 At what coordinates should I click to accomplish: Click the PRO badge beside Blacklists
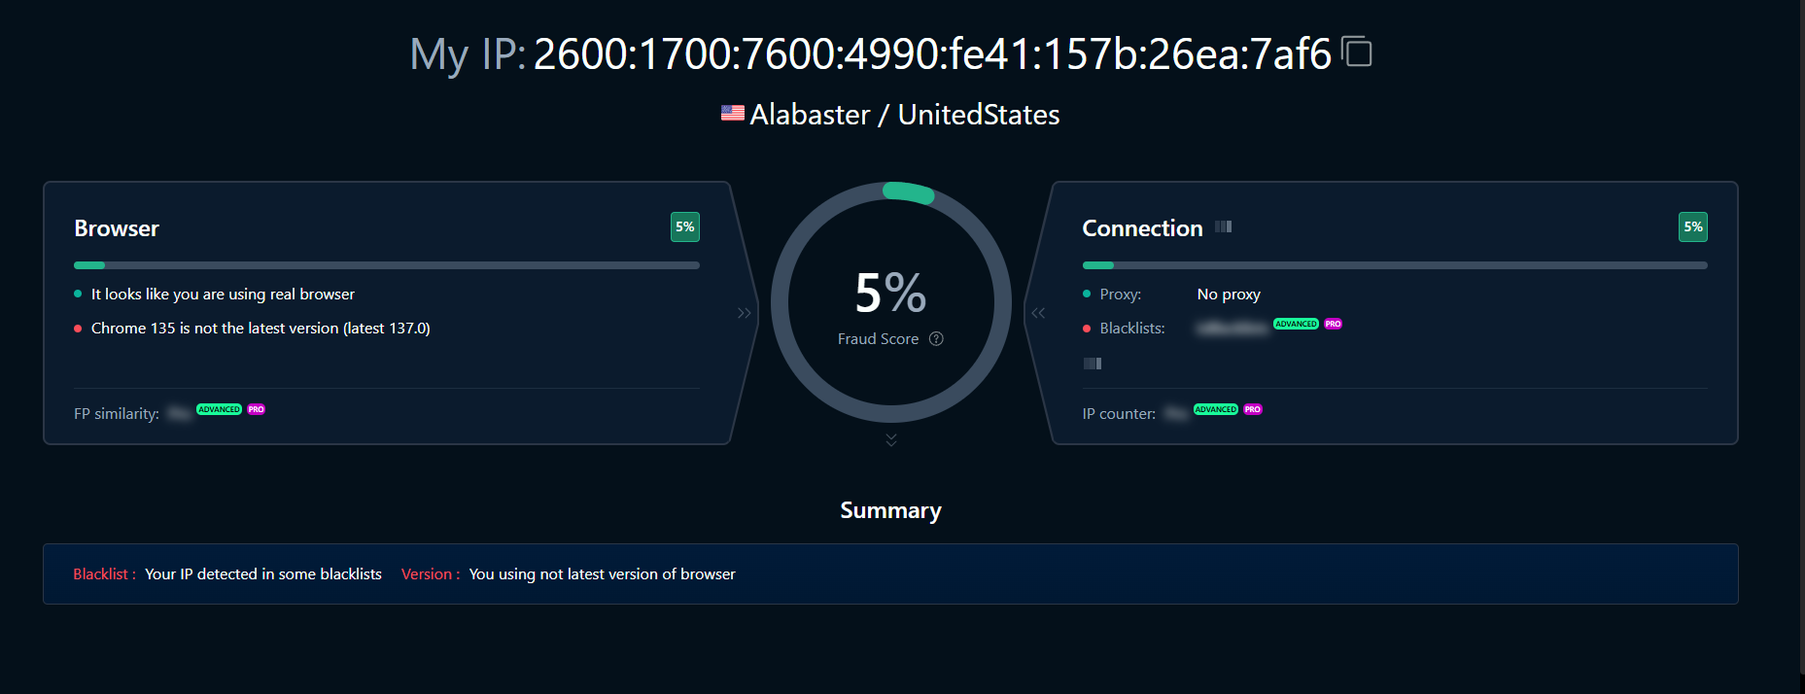point(1333,325)
